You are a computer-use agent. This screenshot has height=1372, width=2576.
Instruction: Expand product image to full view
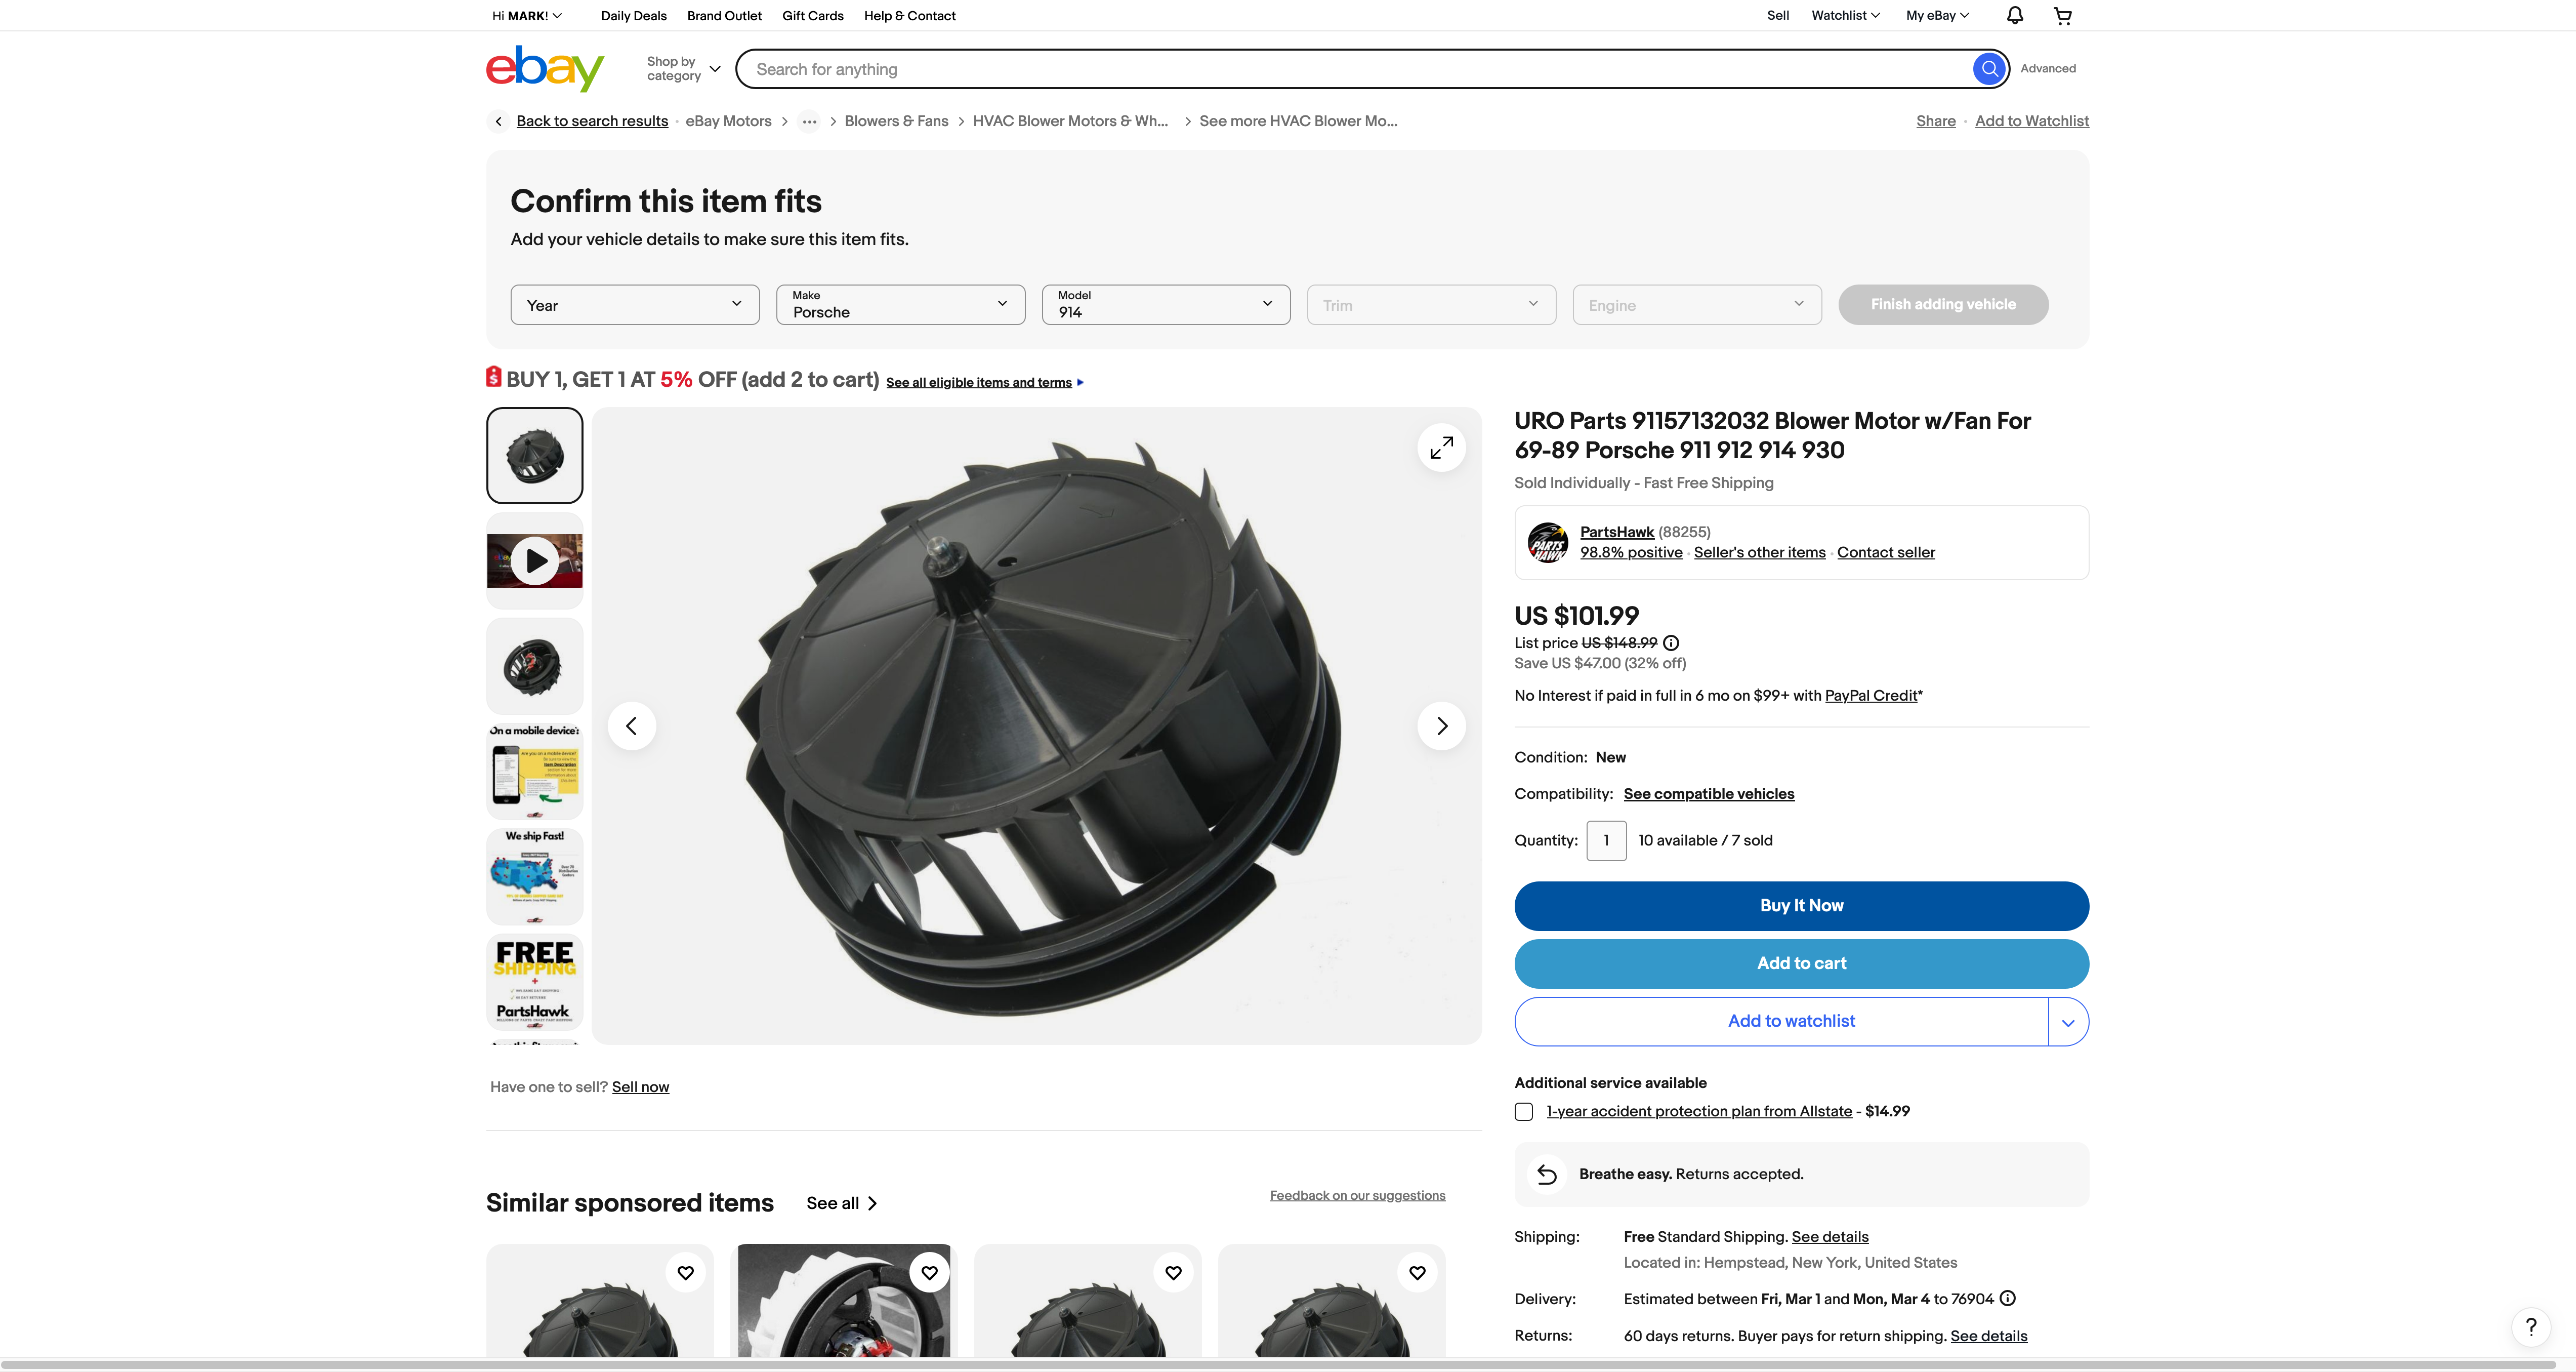pyautogui.click(x=1441, y=448)
